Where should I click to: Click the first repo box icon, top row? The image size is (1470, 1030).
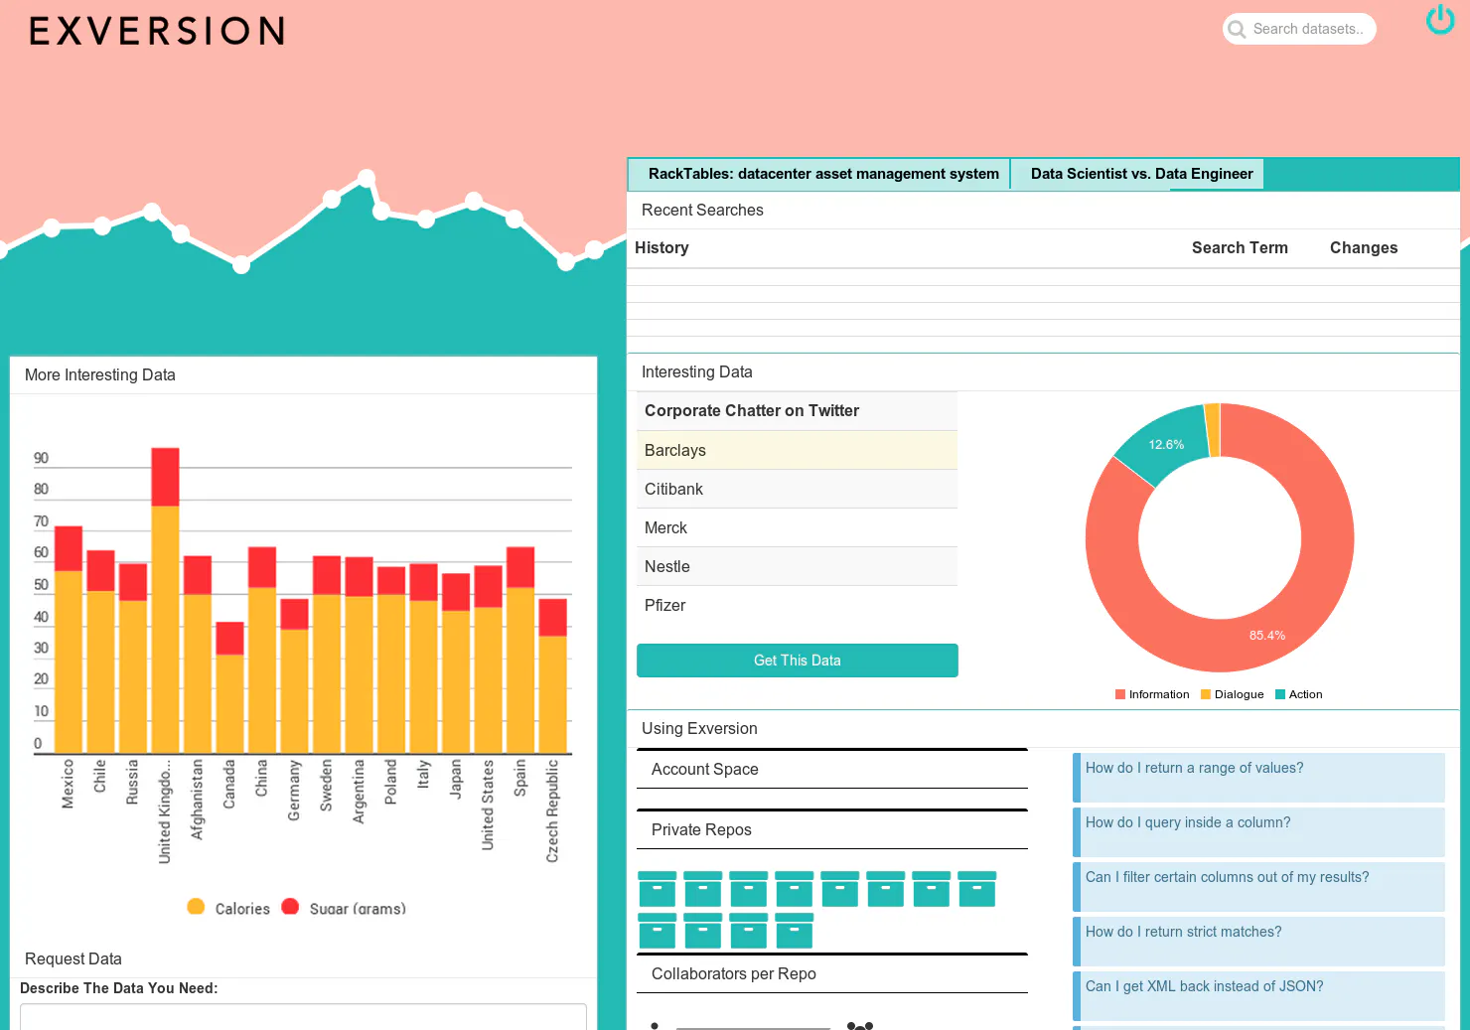658,889
